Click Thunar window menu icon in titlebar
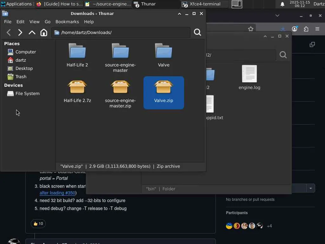 coord(5,14)
